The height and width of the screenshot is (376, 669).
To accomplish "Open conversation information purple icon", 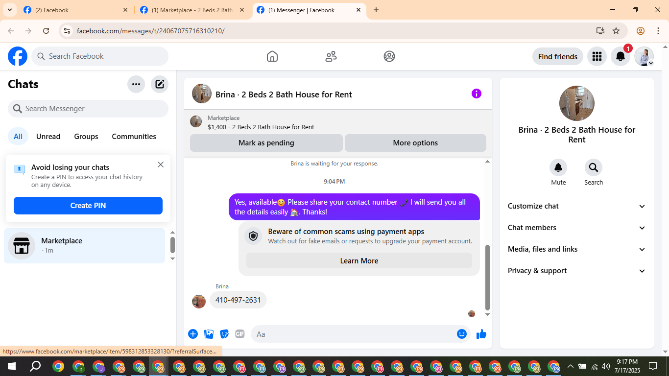I will pyautogui.click(x=477, y=94).
